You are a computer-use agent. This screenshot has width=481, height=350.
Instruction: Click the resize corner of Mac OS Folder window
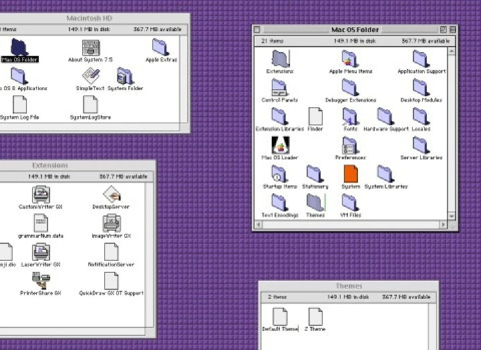[452, 225]
